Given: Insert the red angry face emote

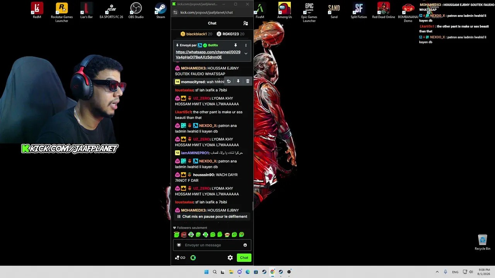Looking at the screenshot, I should pos(184,234).
